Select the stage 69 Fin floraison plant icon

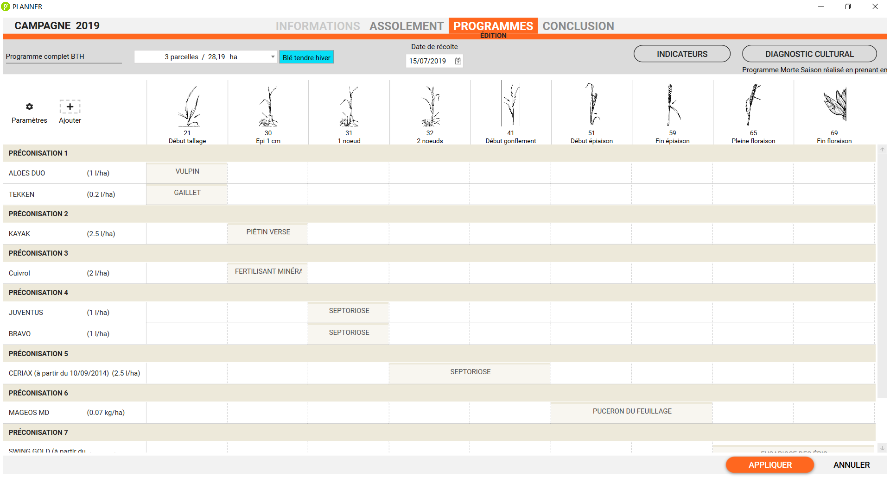point(835,104)
